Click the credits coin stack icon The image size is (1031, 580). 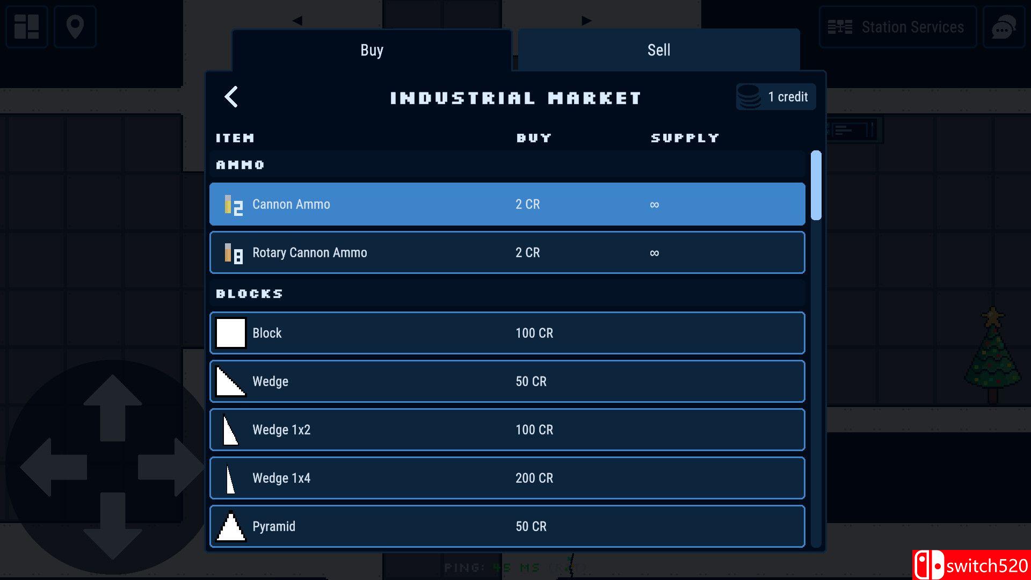[x=749, y=97]
